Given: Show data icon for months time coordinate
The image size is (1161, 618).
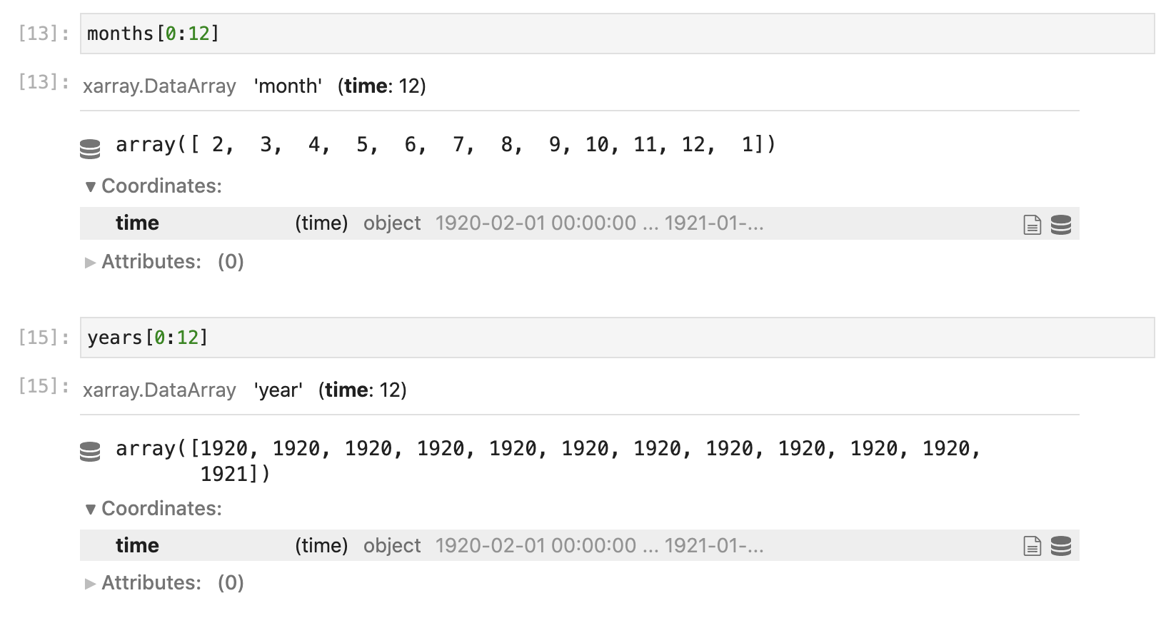Looking at the screenshot, I should 1061,225.
